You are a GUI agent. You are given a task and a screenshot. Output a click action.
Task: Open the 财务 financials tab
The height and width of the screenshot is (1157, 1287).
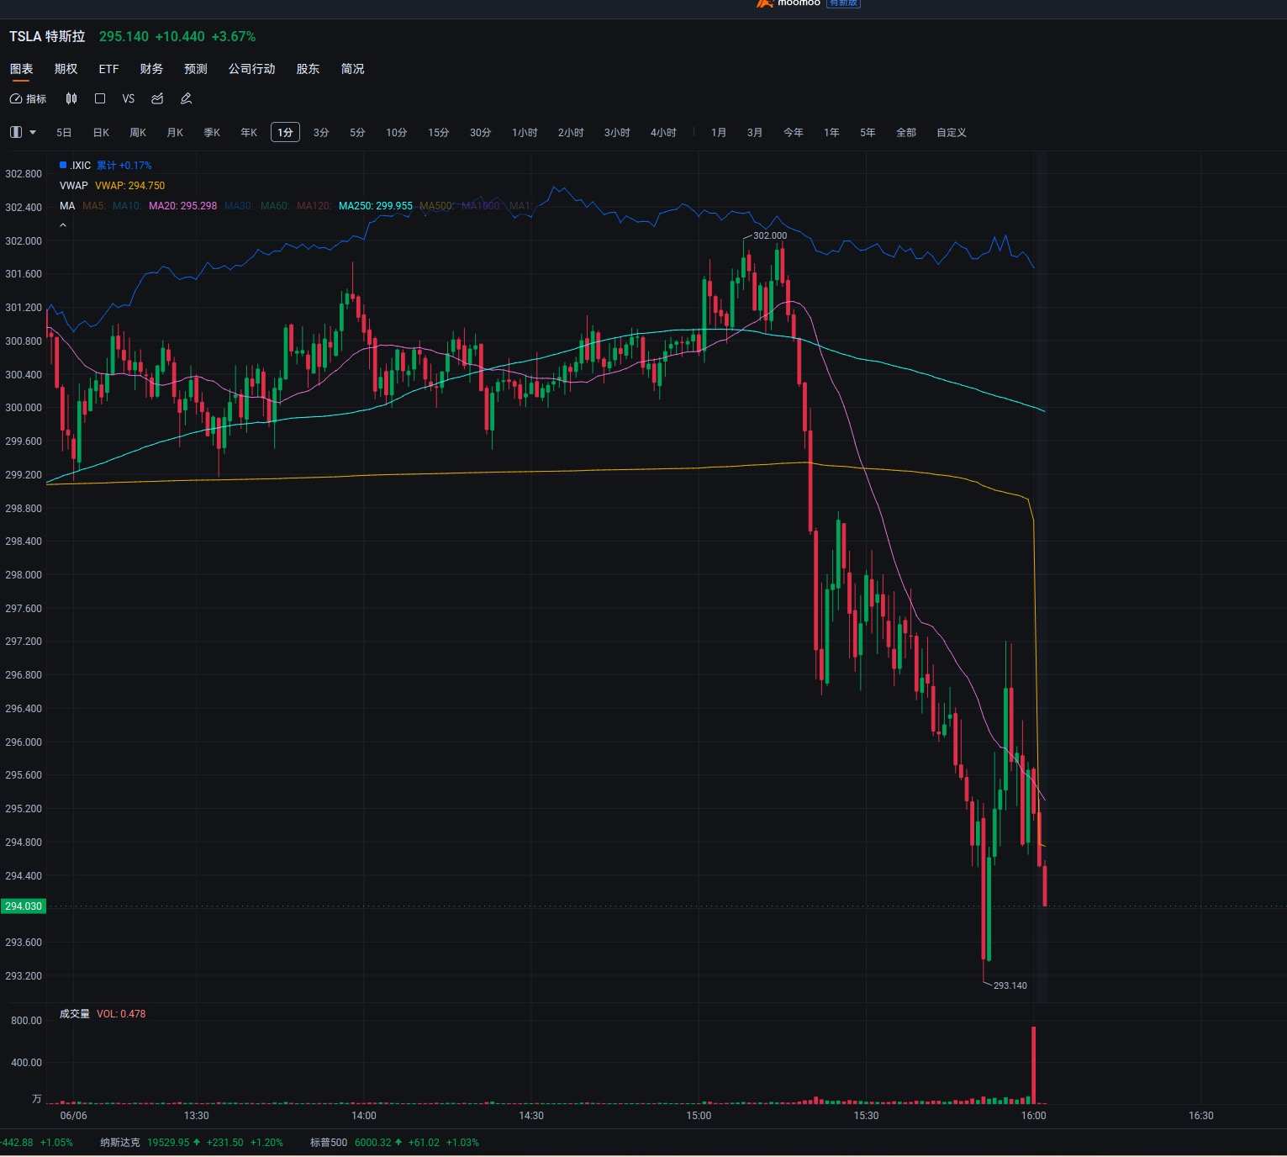(151, 69)
